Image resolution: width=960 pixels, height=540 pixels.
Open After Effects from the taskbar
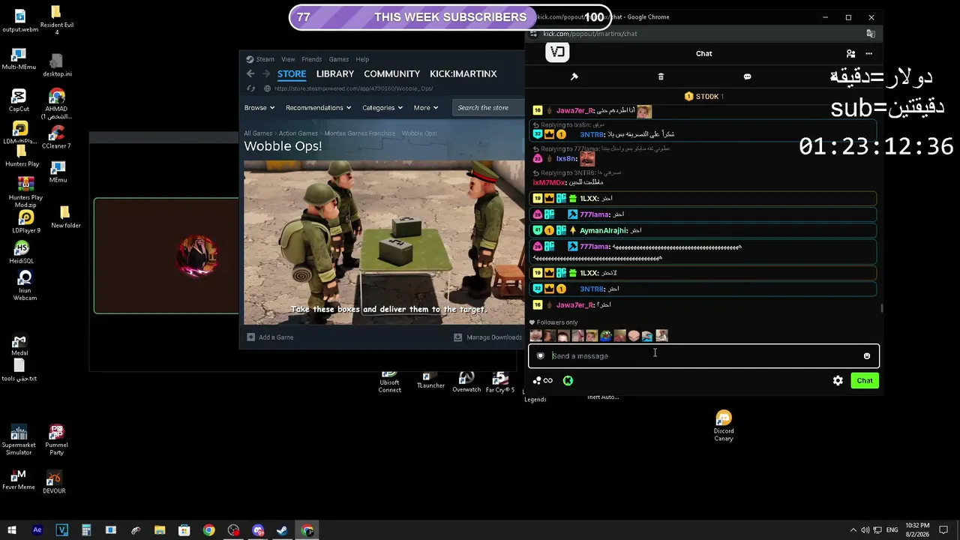point(37,530)
